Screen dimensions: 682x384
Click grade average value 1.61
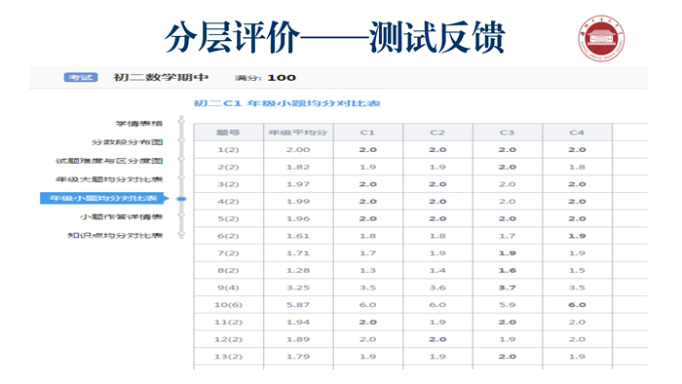[298, 236]
